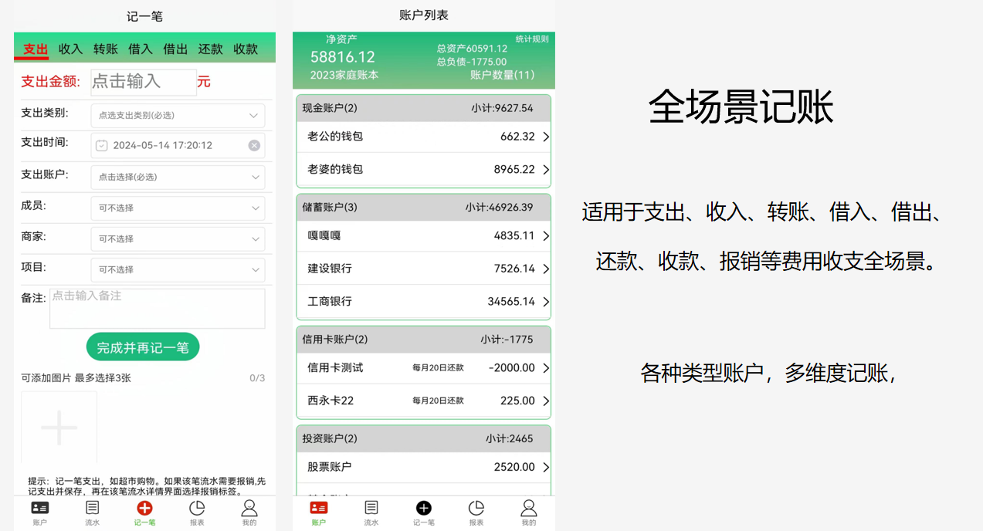Select the 转账 tab
The image size is (983, 531).
tap(106, 49)
